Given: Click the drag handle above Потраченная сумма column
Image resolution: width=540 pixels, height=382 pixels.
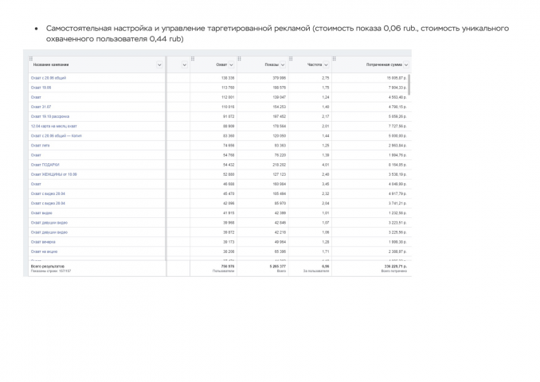Looking at the screenshot, I should (334, 59).
